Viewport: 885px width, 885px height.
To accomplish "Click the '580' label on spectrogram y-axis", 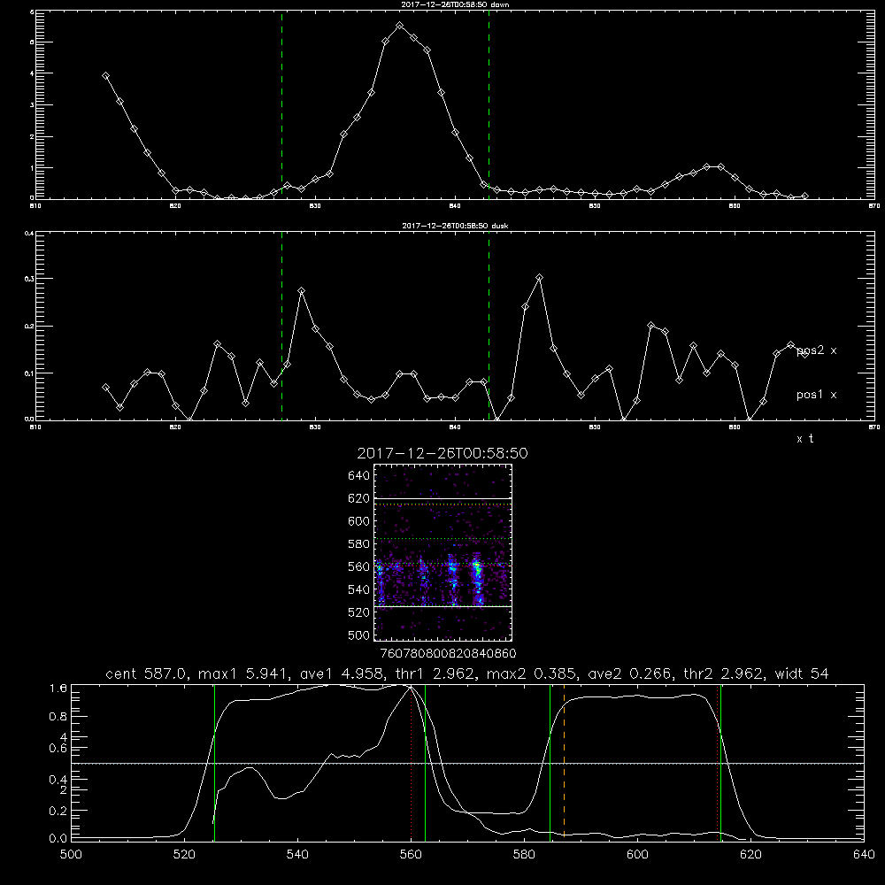I will coord(358,544).
